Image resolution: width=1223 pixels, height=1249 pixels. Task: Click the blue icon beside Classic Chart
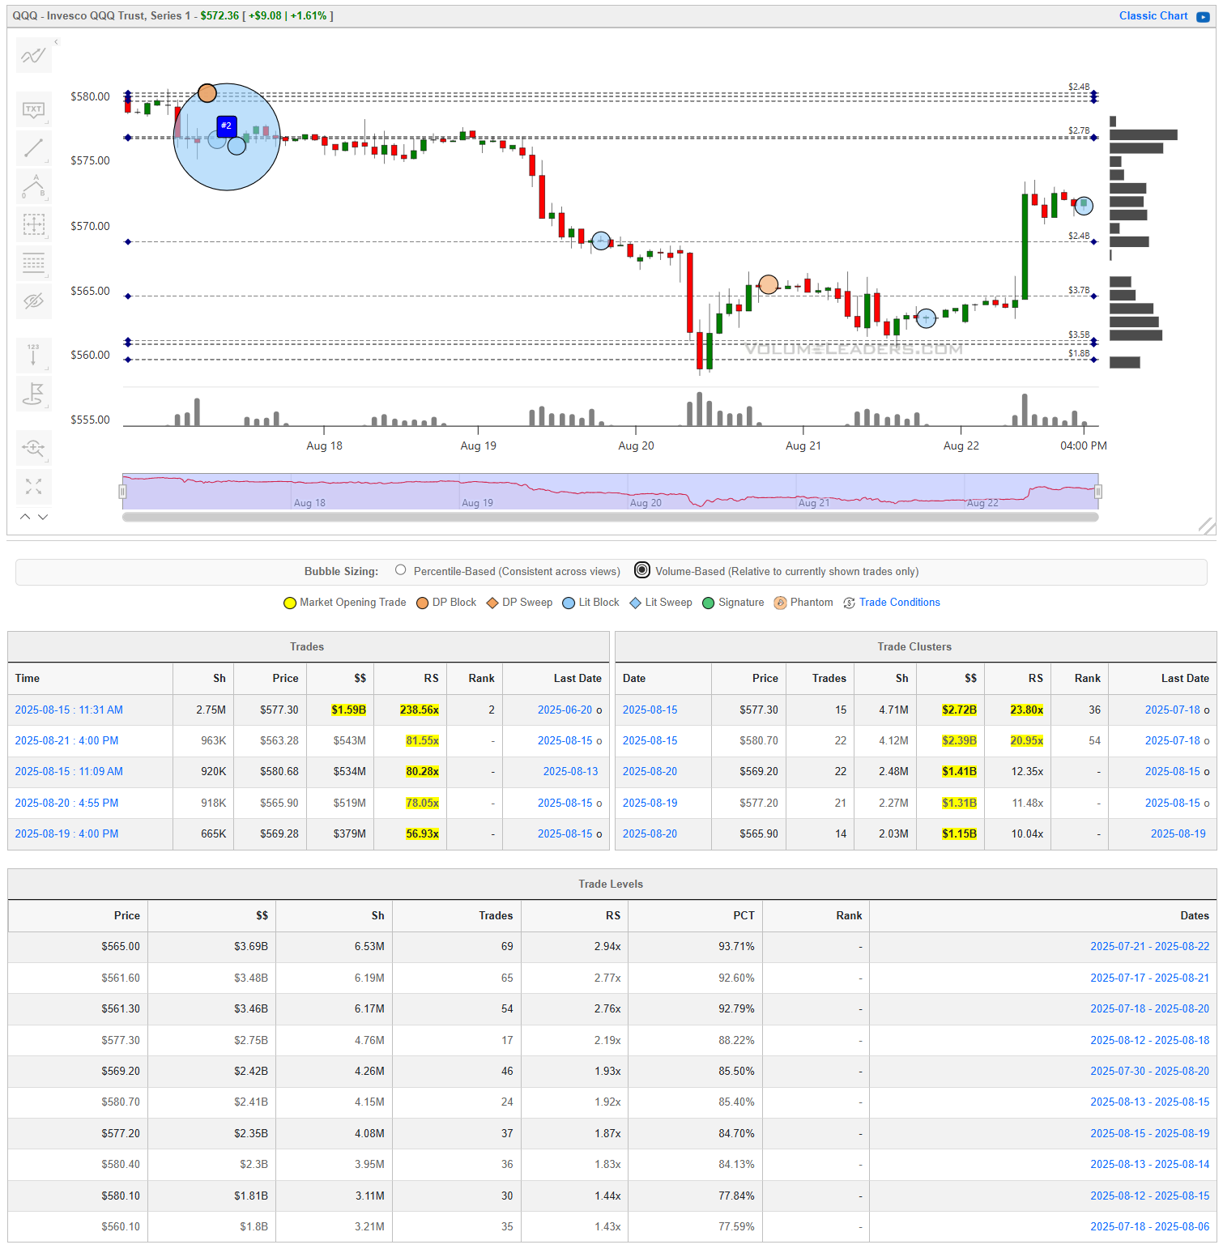[x=1203, y=17]
